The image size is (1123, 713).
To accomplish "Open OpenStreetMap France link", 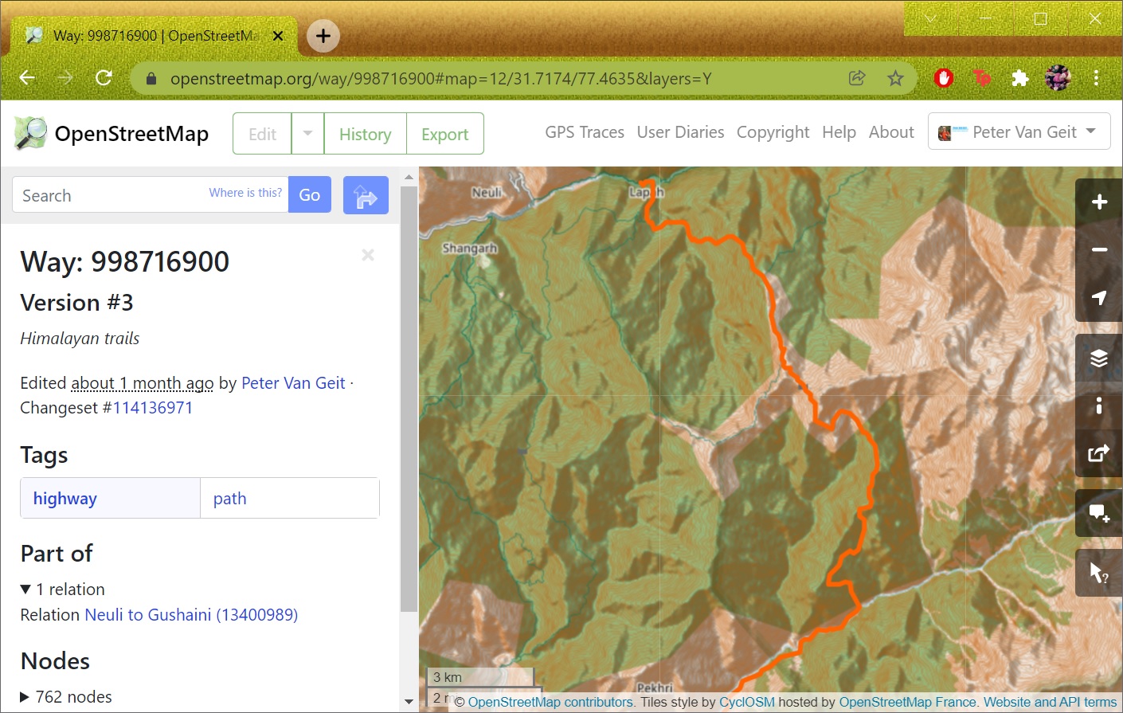I will pos(908,702).
